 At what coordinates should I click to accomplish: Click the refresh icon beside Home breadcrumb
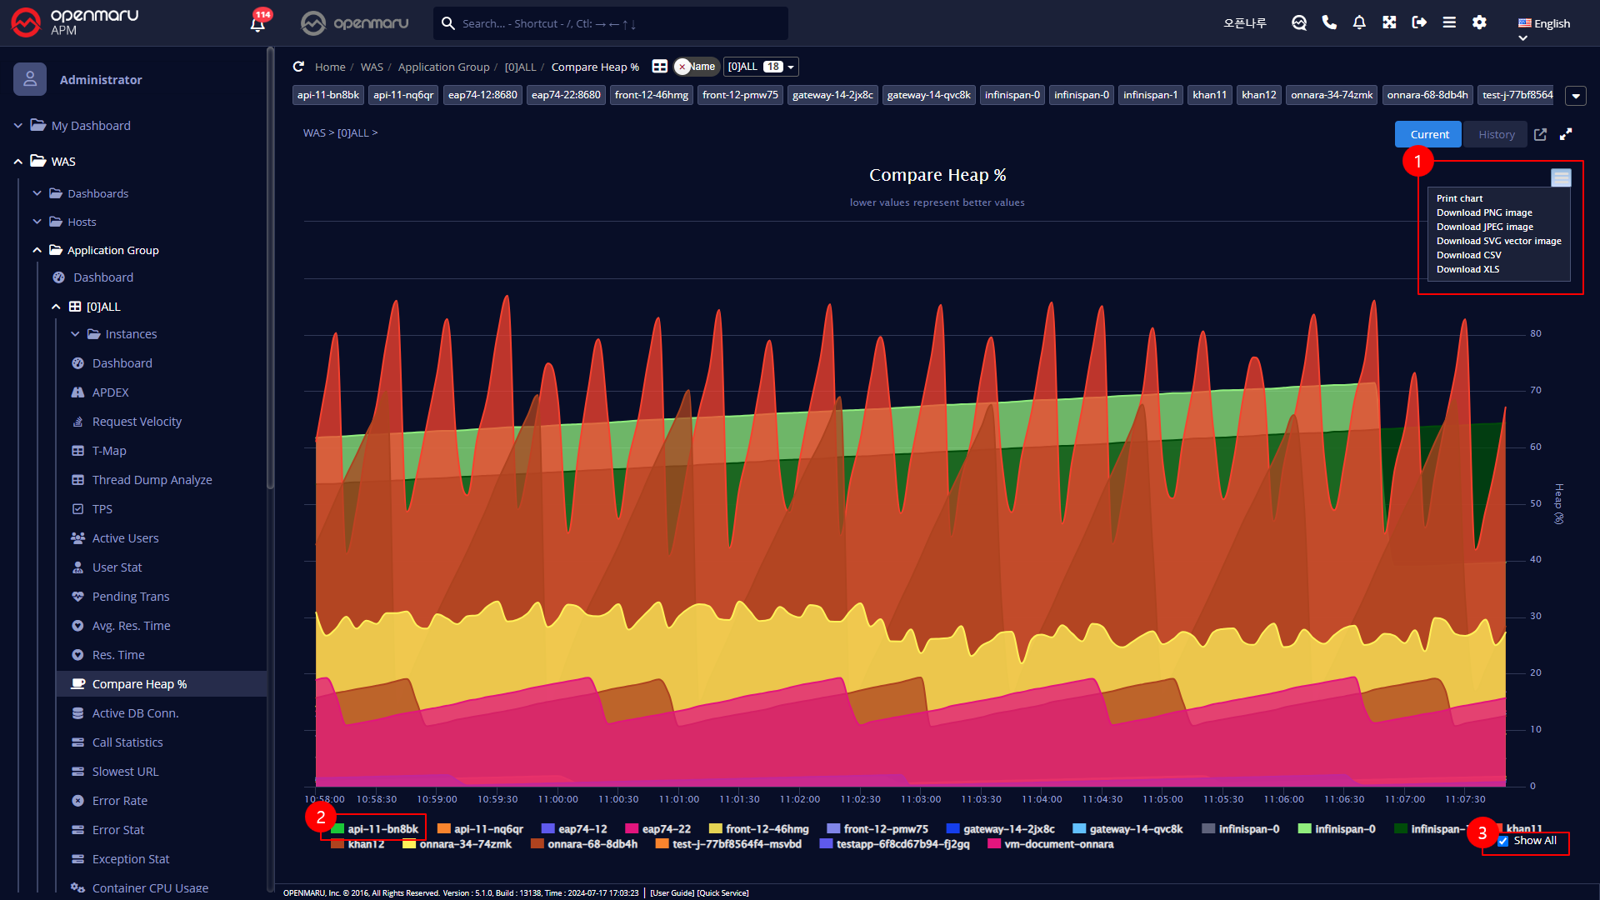(x=298, y=67)
